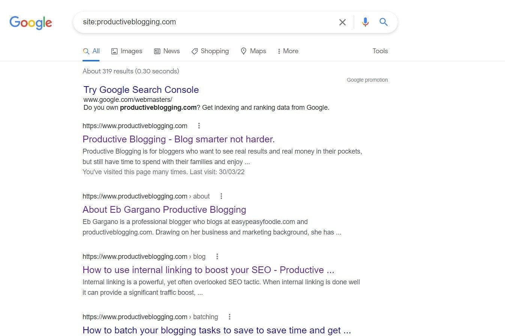The width and height of the screenshot is (505, 336).
Task: Click the productiveblogging.com › about URL breadcrumb
Action: (146, 196)
